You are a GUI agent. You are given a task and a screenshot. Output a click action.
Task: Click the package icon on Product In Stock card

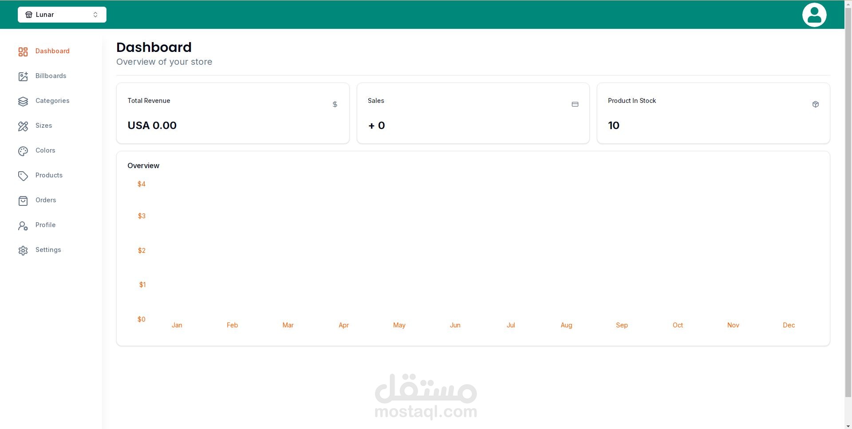point(816,104)
